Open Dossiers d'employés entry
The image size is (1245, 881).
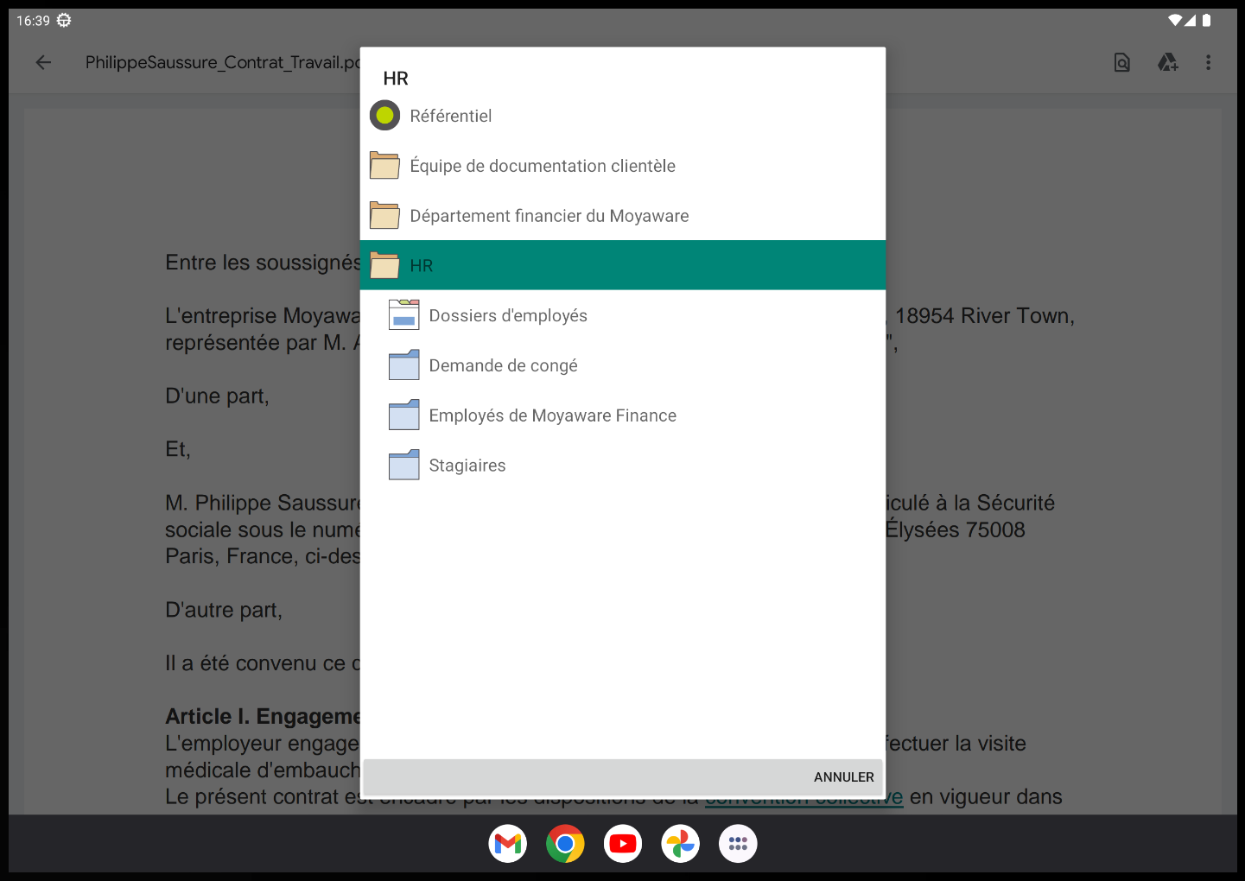[x=623, y=315]
